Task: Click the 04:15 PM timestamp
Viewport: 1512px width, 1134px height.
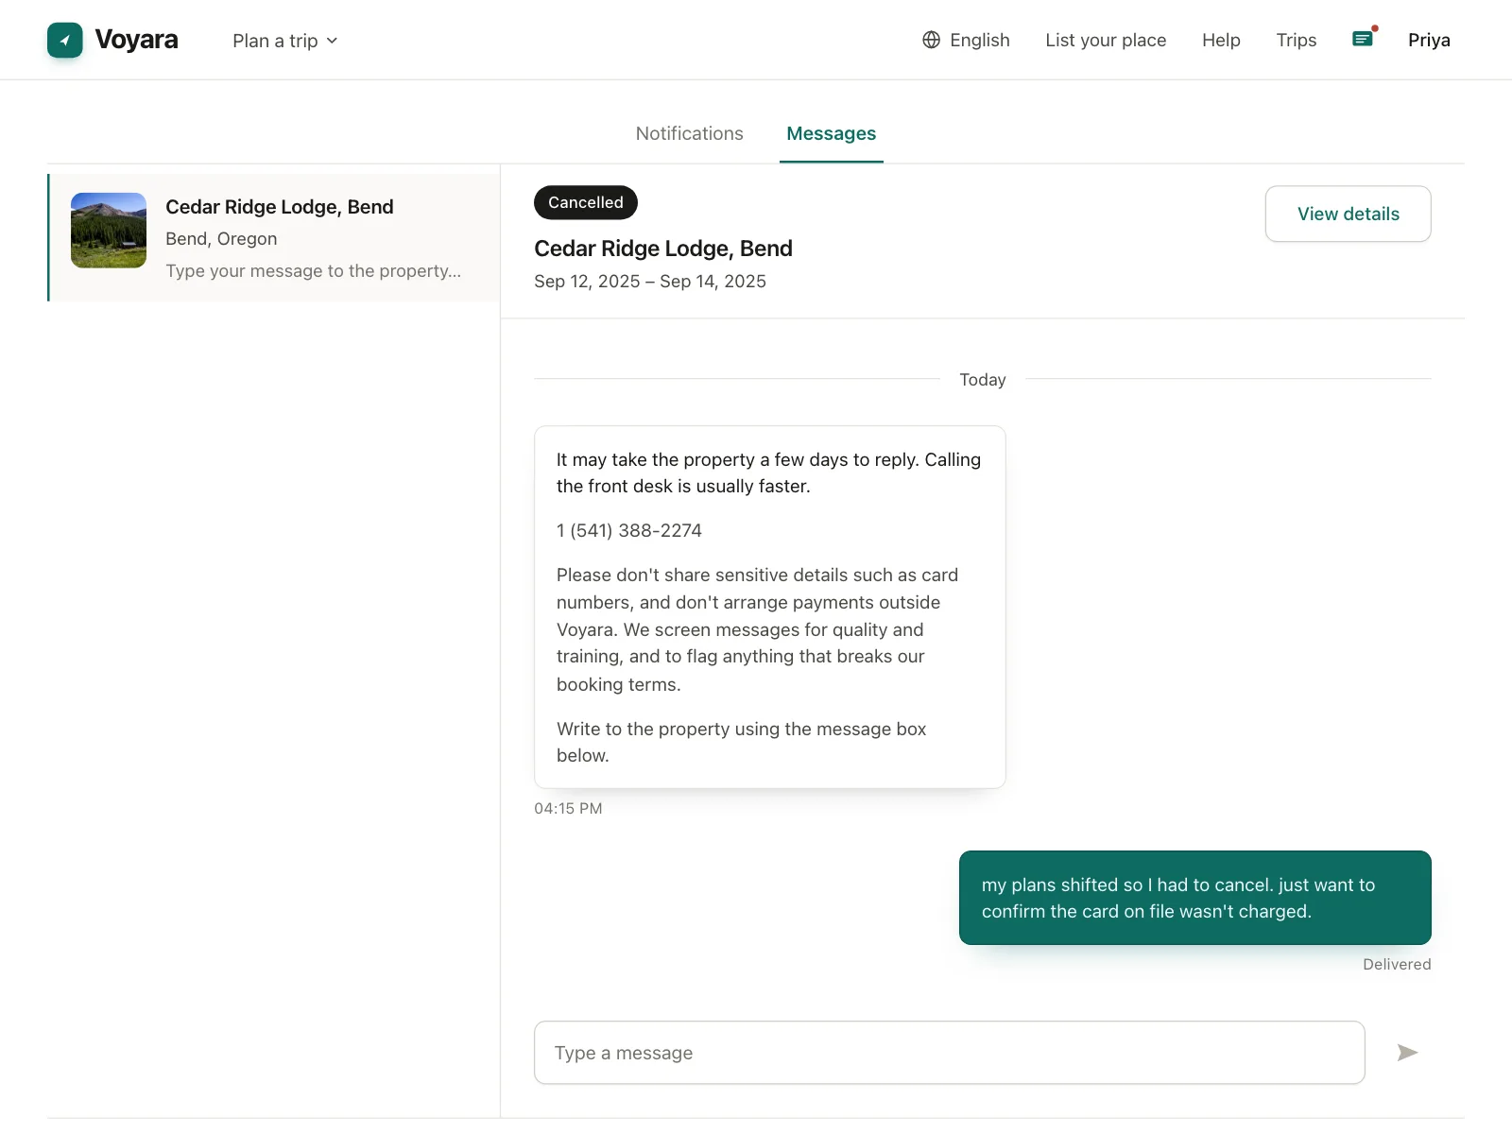Action: point(568,808)
